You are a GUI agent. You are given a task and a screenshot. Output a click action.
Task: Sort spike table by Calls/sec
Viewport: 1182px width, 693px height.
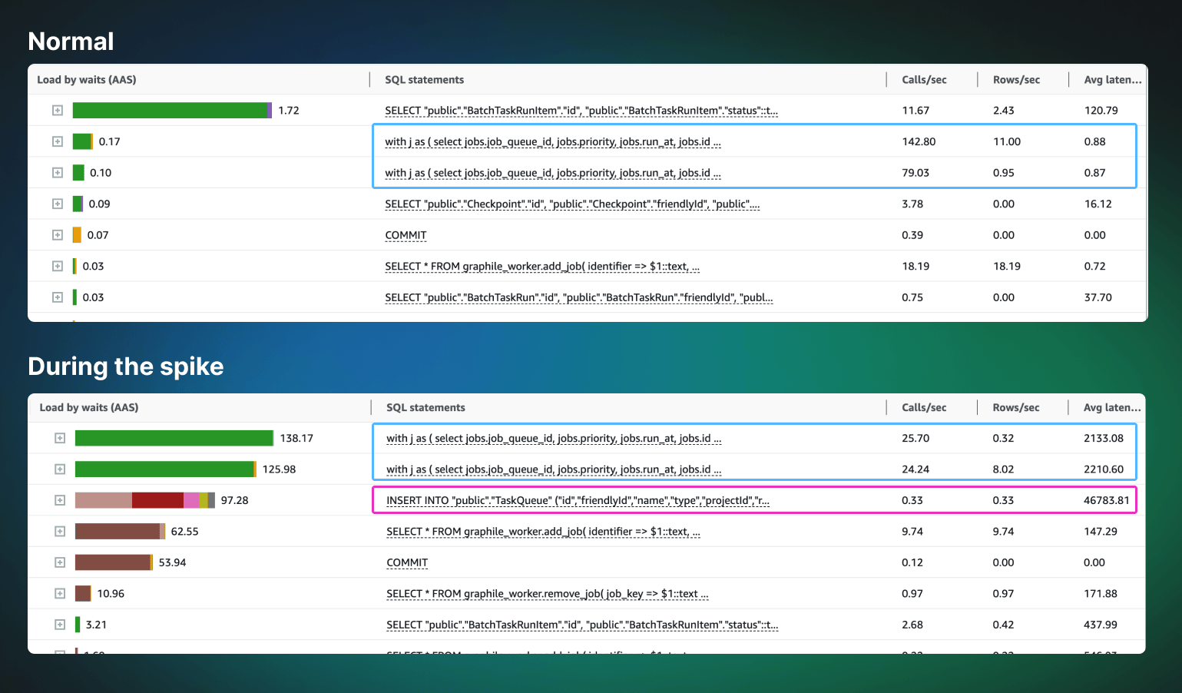[924, 408]
